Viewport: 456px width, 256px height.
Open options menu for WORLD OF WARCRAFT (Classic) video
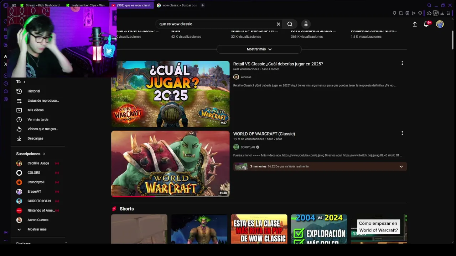click(x=402, y=133)
